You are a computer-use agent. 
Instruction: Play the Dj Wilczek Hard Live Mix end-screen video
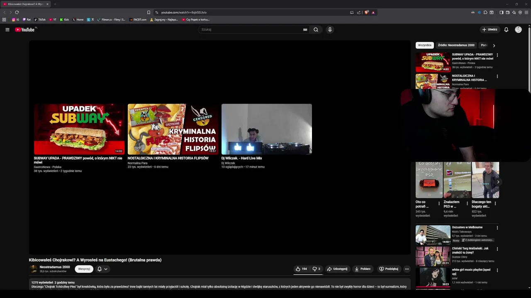coord(267,129)
